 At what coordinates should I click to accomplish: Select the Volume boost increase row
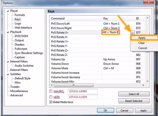pos(97,73)
